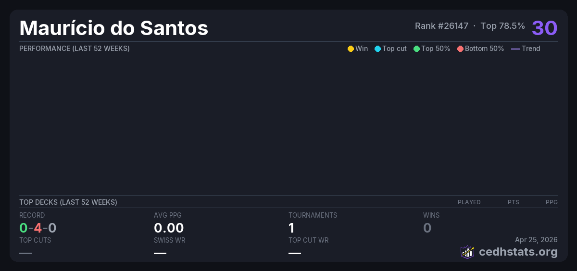Click the 0-4-0 record value
Viewport: 577px width, 271px height.
pyautogui.click(x=38, y=228)
